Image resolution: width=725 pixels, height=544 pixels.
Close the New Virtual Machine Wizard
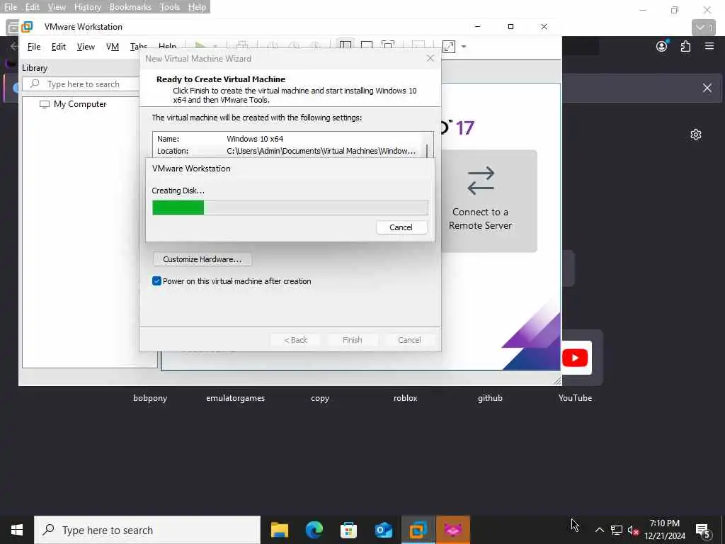pos(430,58)
